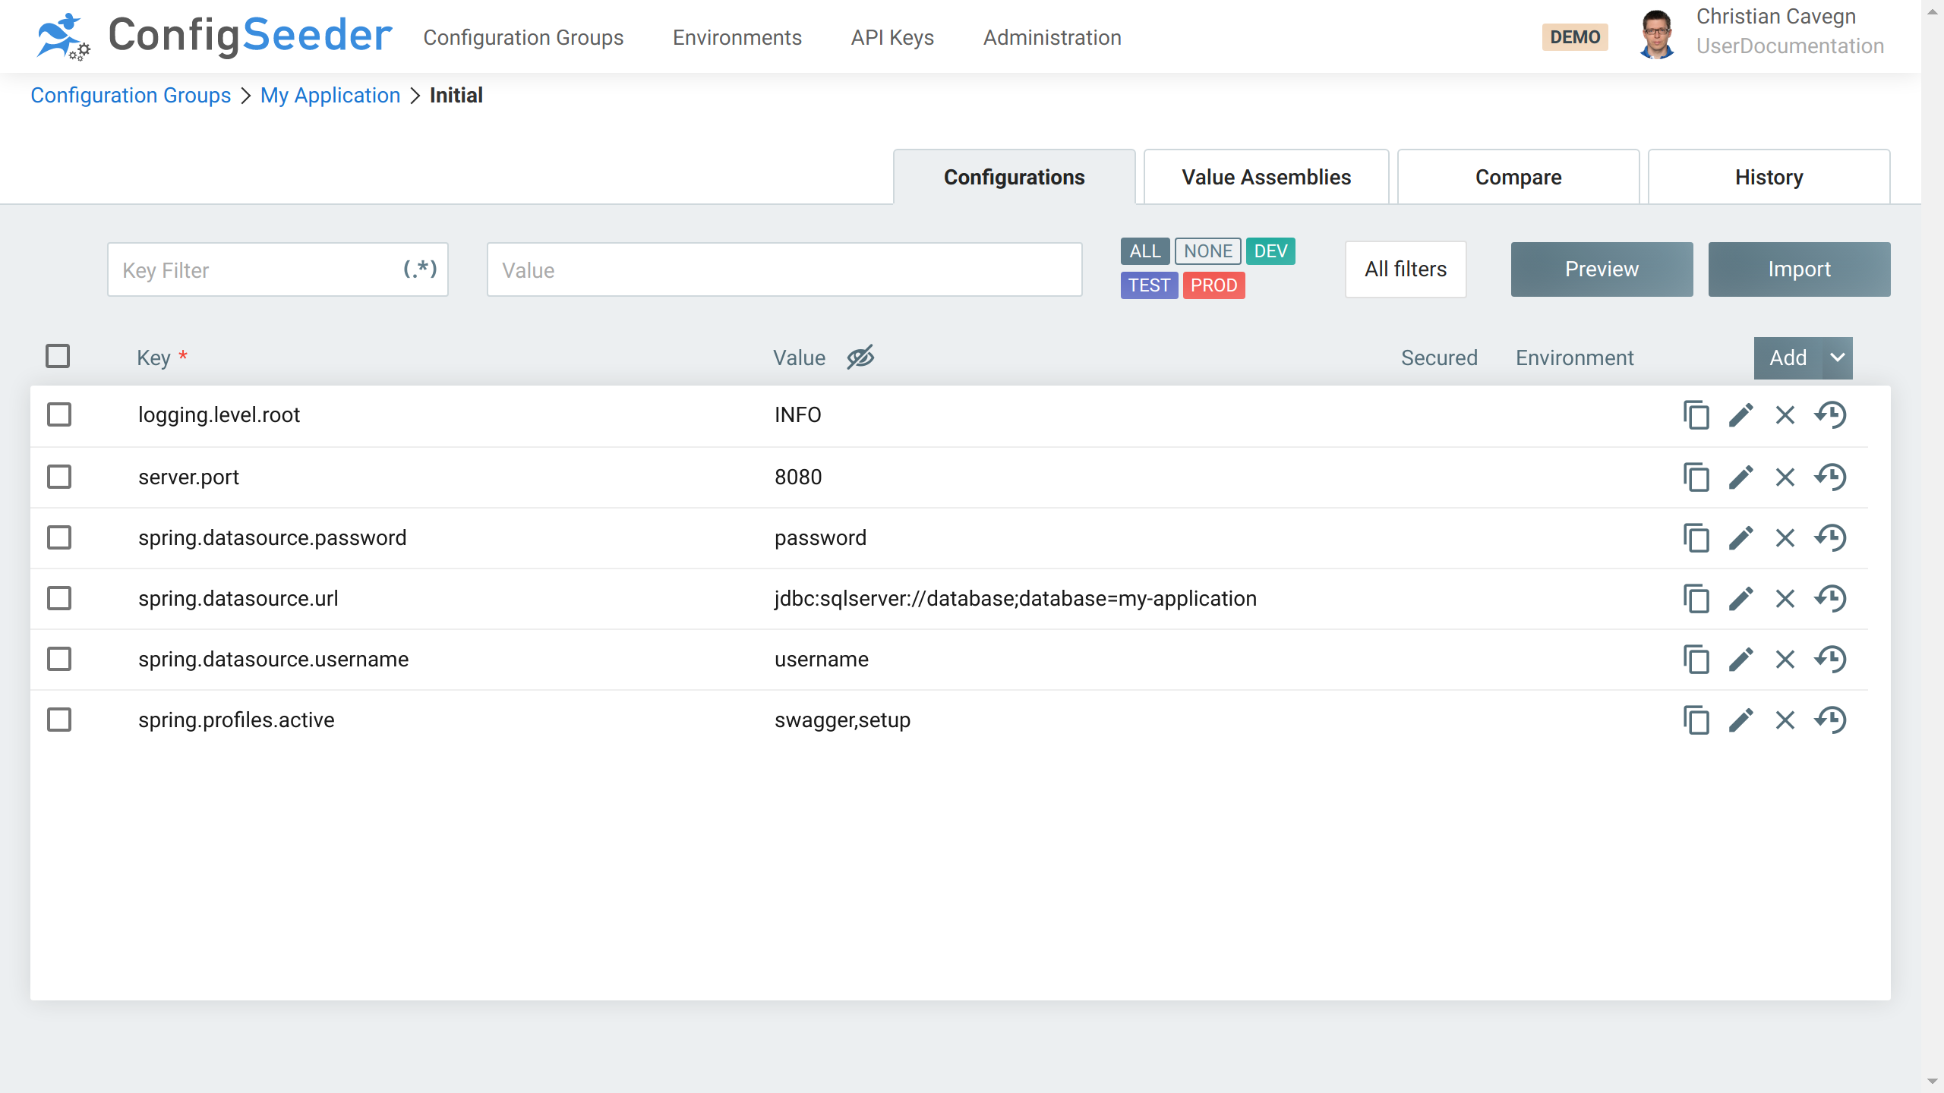Click the ConfigSeeder logo

click(213, 36)
